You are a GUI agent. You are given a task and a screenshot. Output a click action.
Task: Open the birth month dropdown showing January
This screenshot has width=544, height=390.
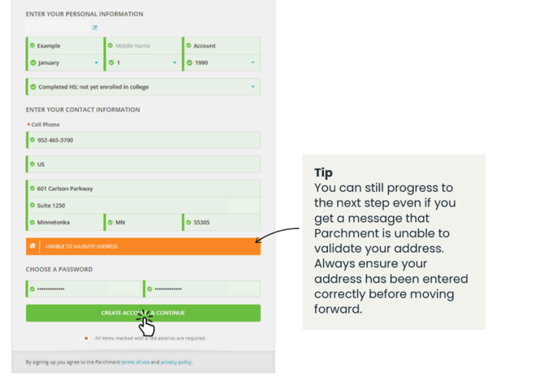64,63
